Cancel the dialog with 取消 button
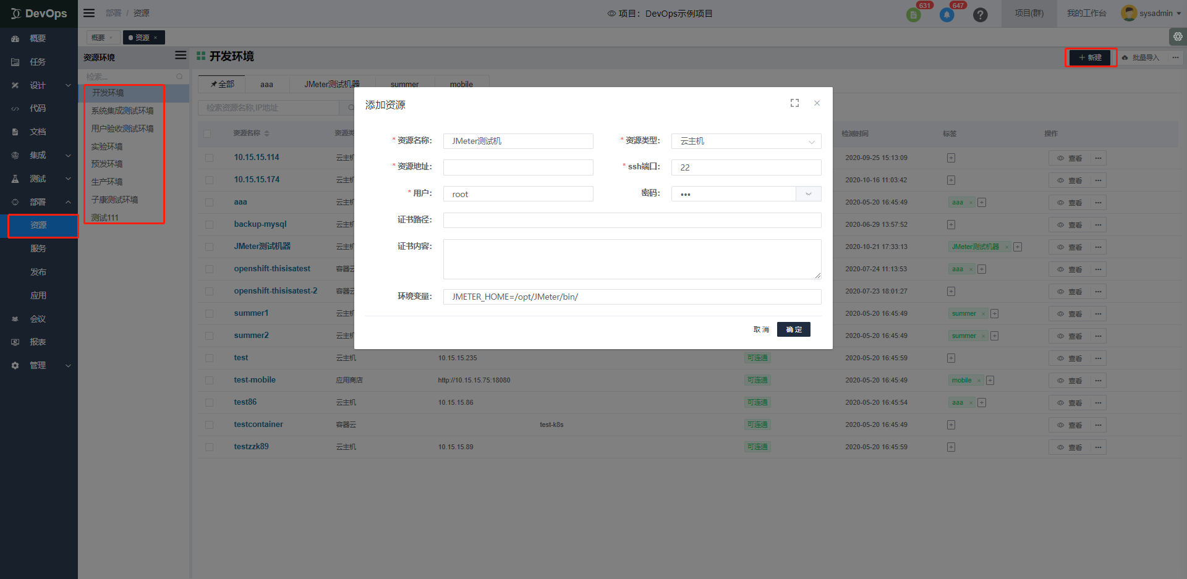The height and width of the screenshot is (579, 1187). pyautogui.click(x=761, y=329)
